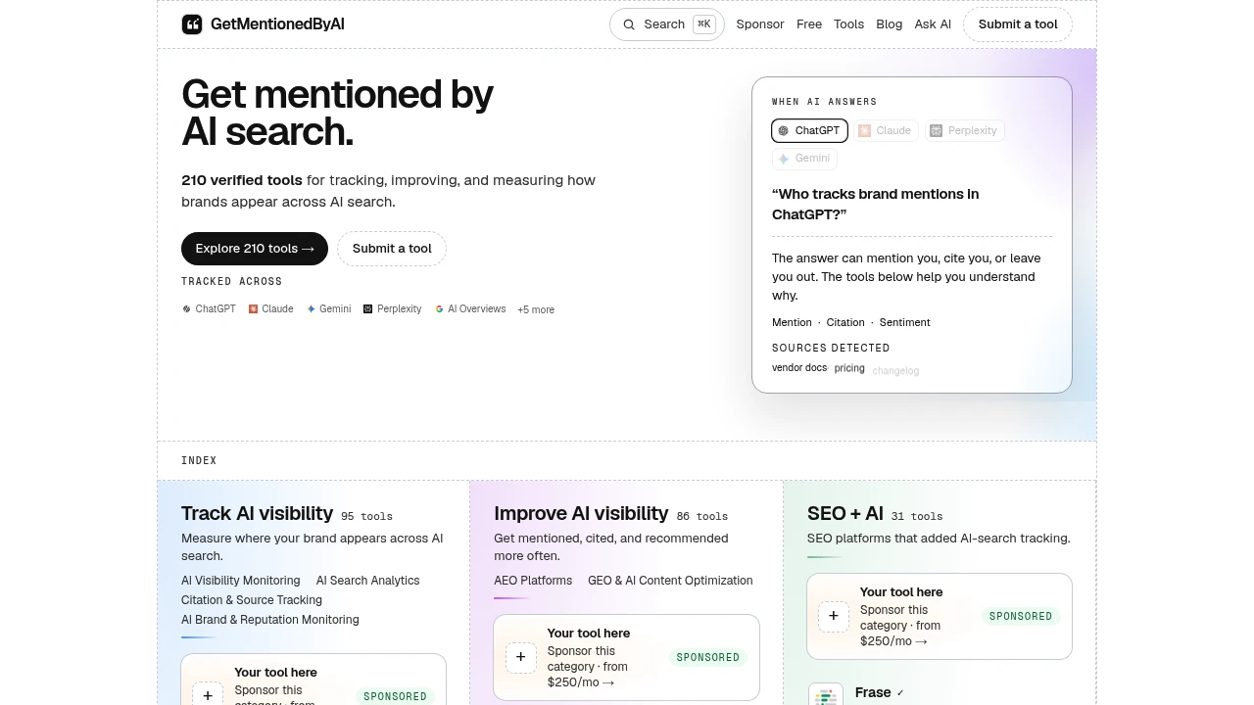
Task: Click the ⌘K shortcut badge
Action: point(704,24)
